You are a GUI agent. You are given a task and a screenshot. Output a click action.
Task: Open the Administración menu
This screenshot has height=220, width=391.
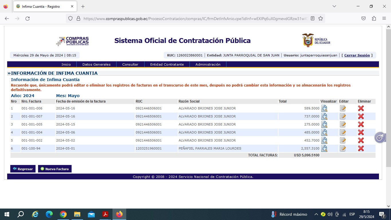pos(208,64)
